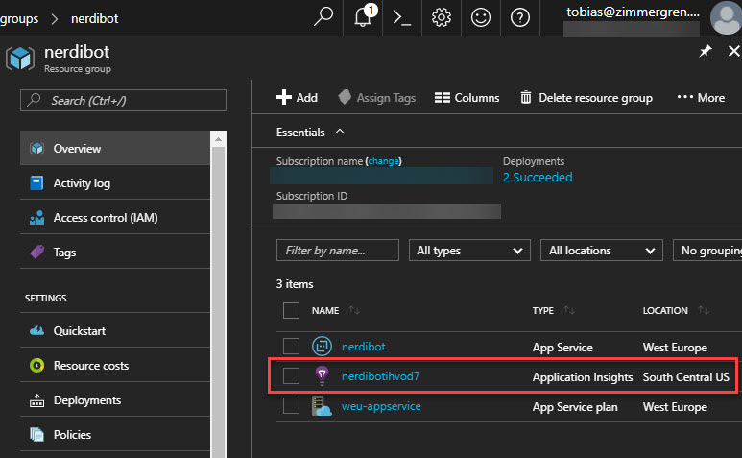Open Access control (IAM) menu item
Screen dimensions: 742x458
(x=115, y=218)
